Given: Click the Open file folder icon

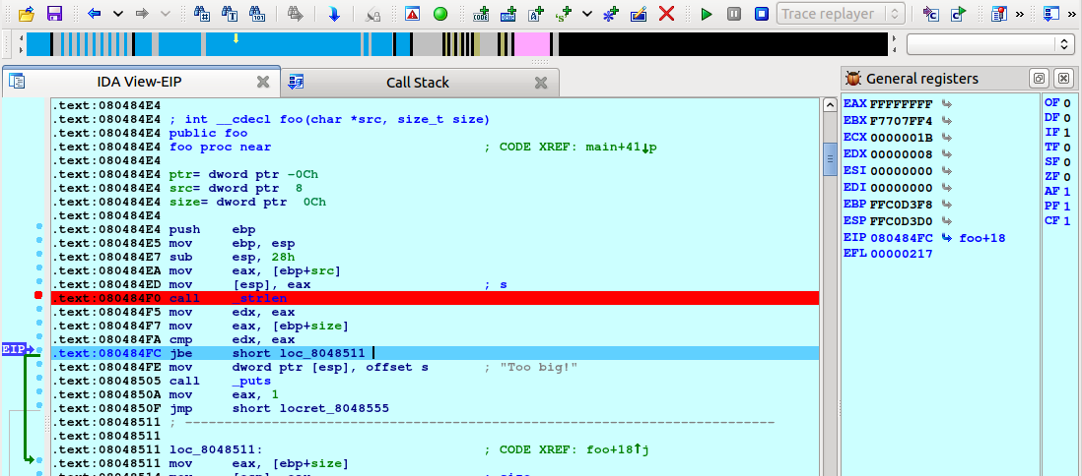Looking at the screenshot, I should pos(27,14).
